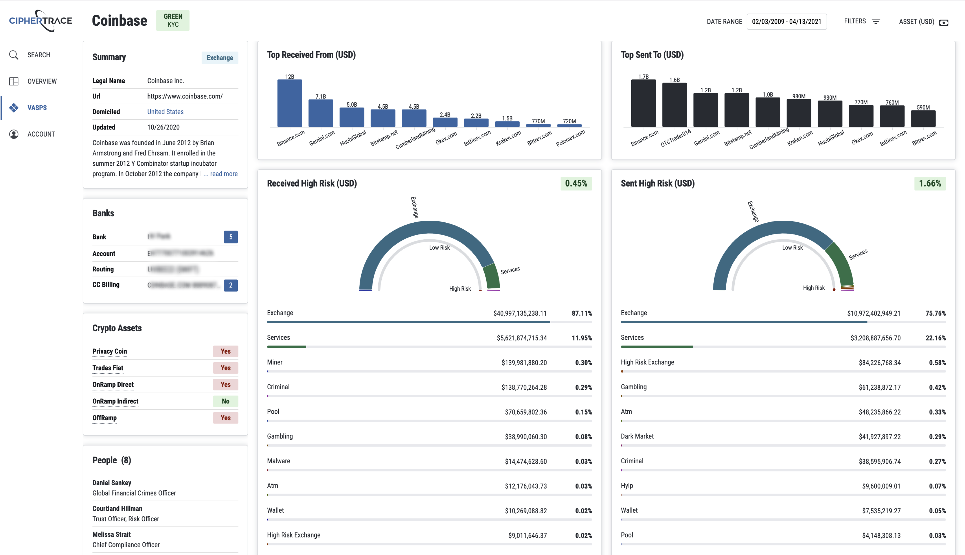The width and height of the screenshot is (965, 555).
Task: Click the OnRamp Direct label
Action: 113,385
